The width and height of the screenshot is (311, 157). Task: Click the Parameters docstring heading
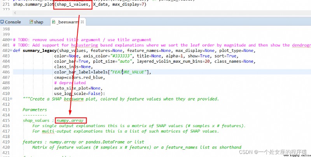click(x=35, y=110)
